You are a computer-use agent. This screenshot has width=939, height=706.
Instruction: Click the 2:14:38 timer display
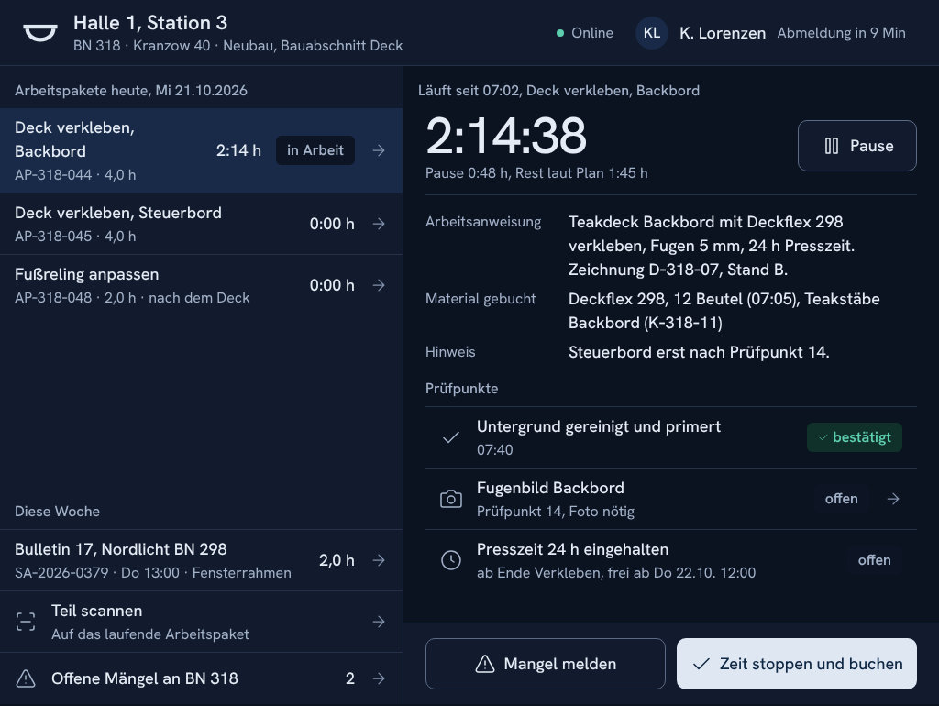coord(506,136)
